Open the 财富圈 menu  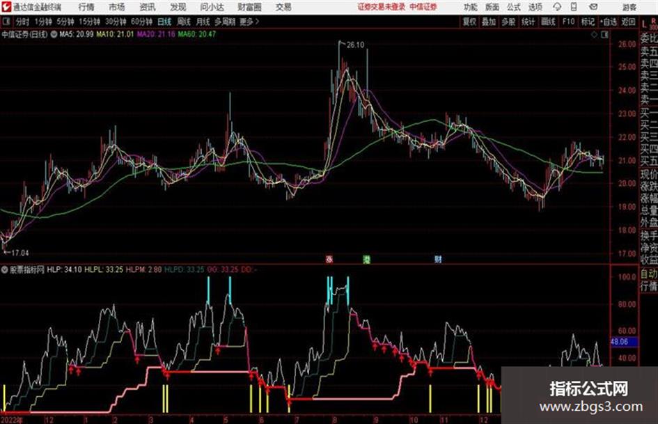[x=249, y=7]
